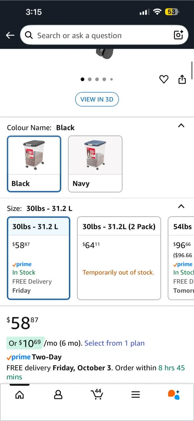Collapse the Size section chevron
The height and width of the screenshot is (421, 194).
coord(181,206)
